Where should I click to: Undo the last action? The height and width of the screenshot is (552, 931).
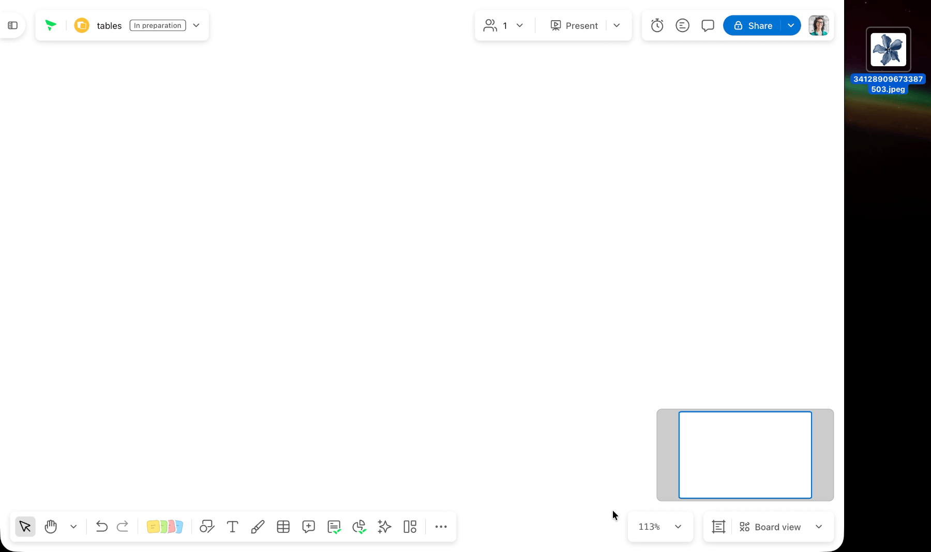coord(101,527)
